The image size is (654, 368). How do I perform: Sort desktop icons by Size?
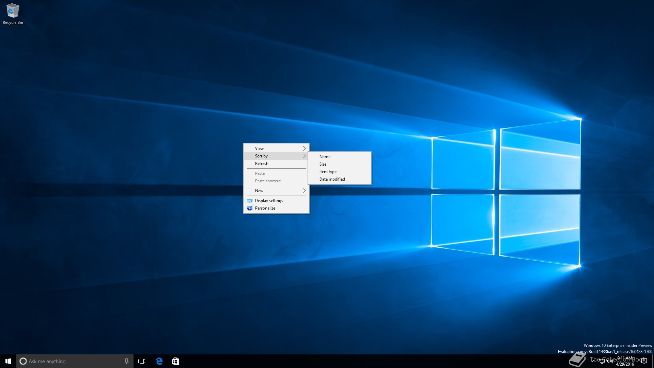pyautogui.click(x=340, y=164)
